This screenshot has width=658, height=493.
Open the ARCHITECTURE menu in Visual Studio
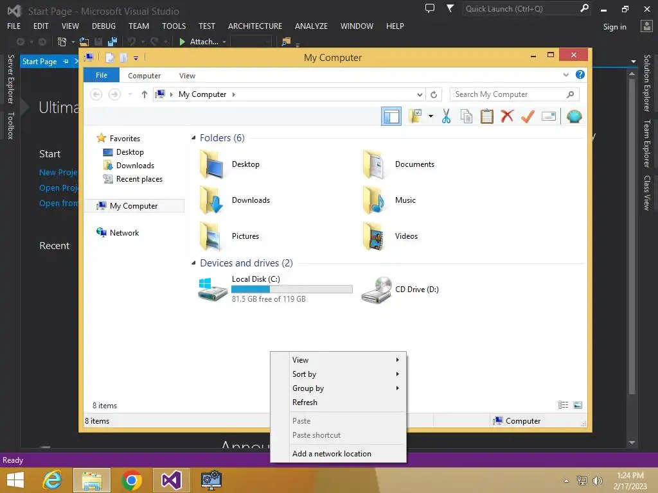tap(255, 26)
